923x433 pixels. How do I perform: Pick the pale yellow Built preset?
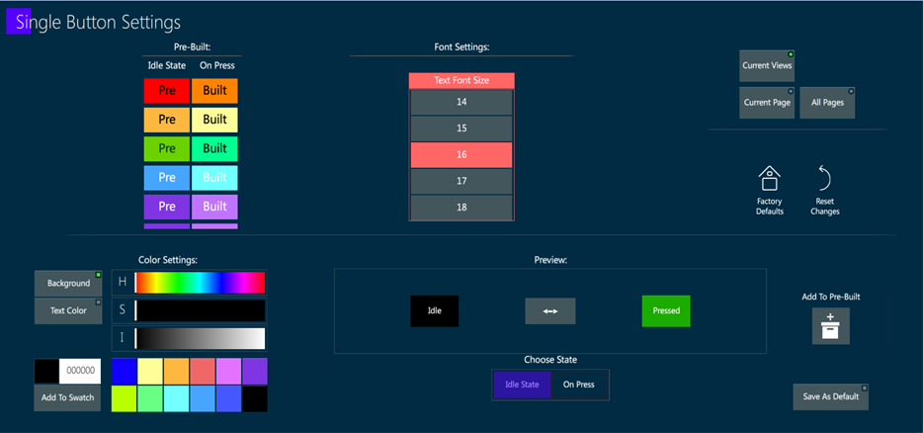click(214, 120)
